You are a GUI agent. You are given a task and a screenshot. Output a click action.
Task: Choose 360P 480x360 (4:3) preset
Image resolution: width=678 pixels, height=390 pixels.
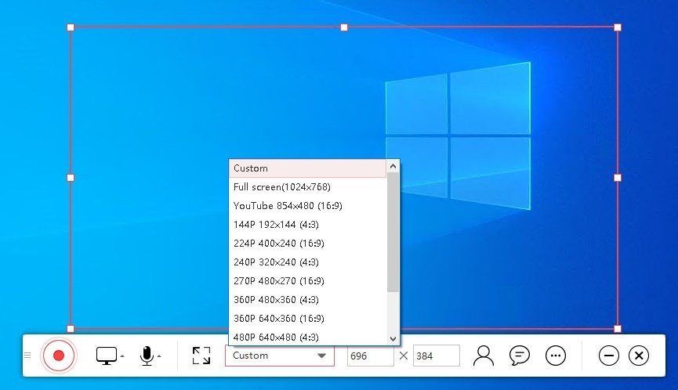(x=307, y=300)
